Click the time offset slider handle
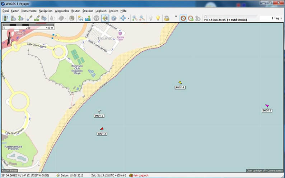 [205, 16]
